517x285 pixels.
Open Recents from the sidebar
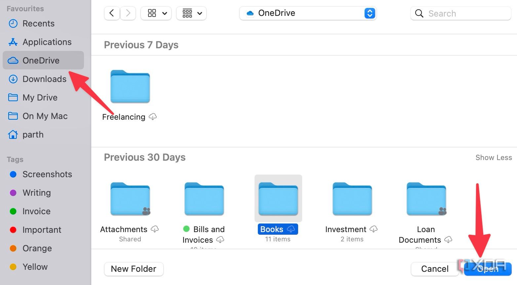coord(38,23)
